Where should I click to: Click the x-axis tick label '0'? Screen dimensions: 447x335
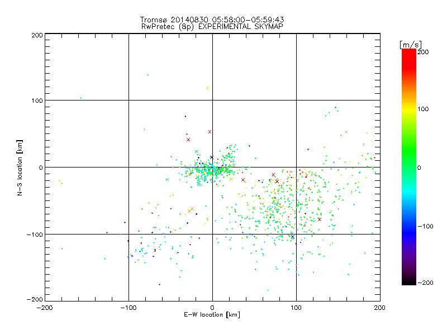click(x=212, y=308)
